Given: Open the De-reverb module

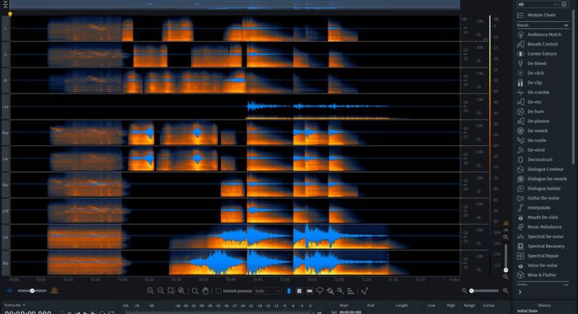Looking at the screenshot, I should pyautogui.click(x=538, y=130).
